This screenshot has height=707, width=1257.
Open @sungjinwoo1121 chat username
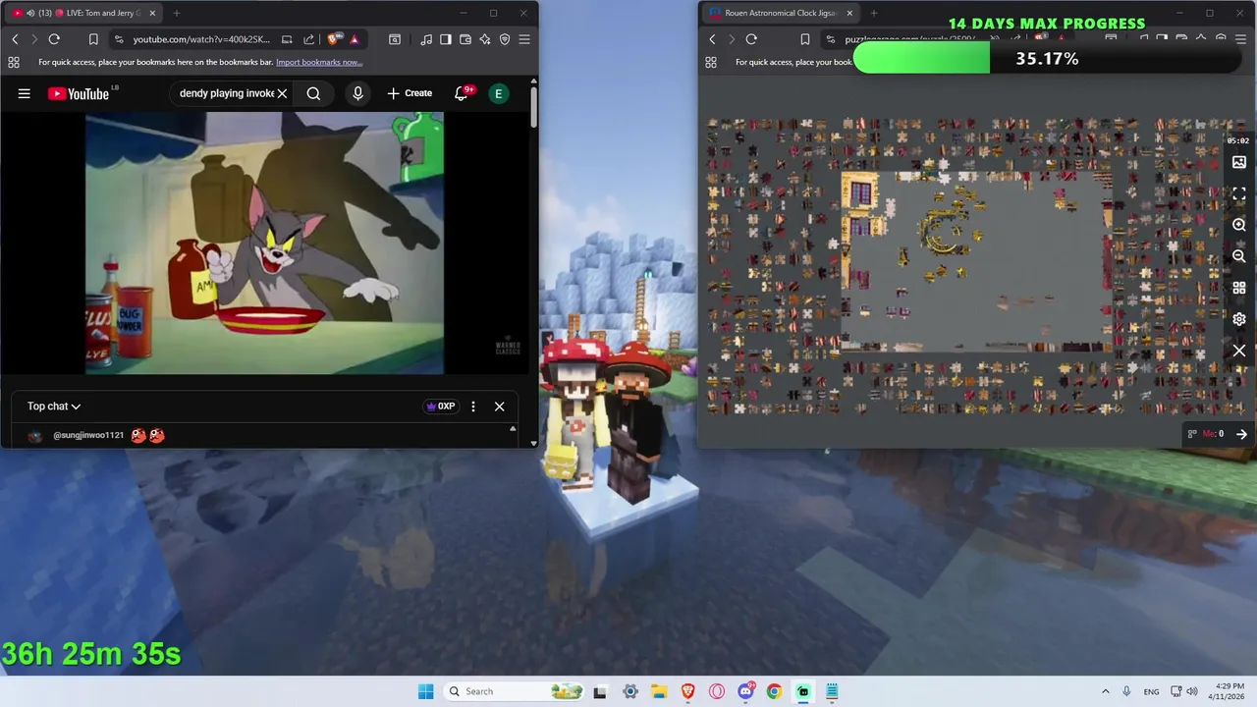coord(88,435)
